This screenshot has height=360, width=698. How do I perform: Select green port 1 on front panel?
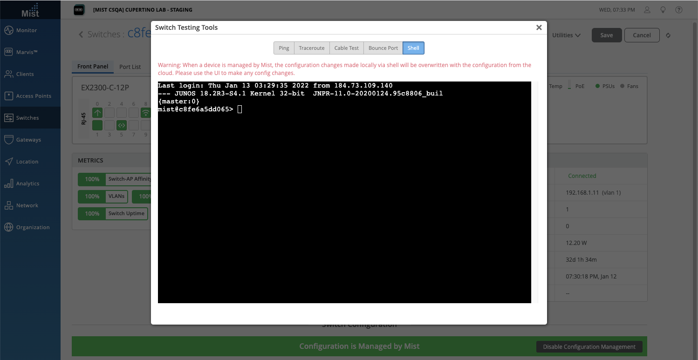97,125
